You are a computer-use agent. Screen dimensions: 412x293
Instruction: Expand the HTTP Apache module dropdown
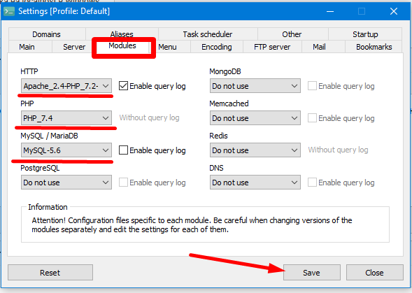66,86
